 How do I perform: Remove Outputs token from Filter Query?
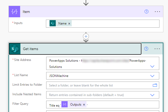point(84,105)
